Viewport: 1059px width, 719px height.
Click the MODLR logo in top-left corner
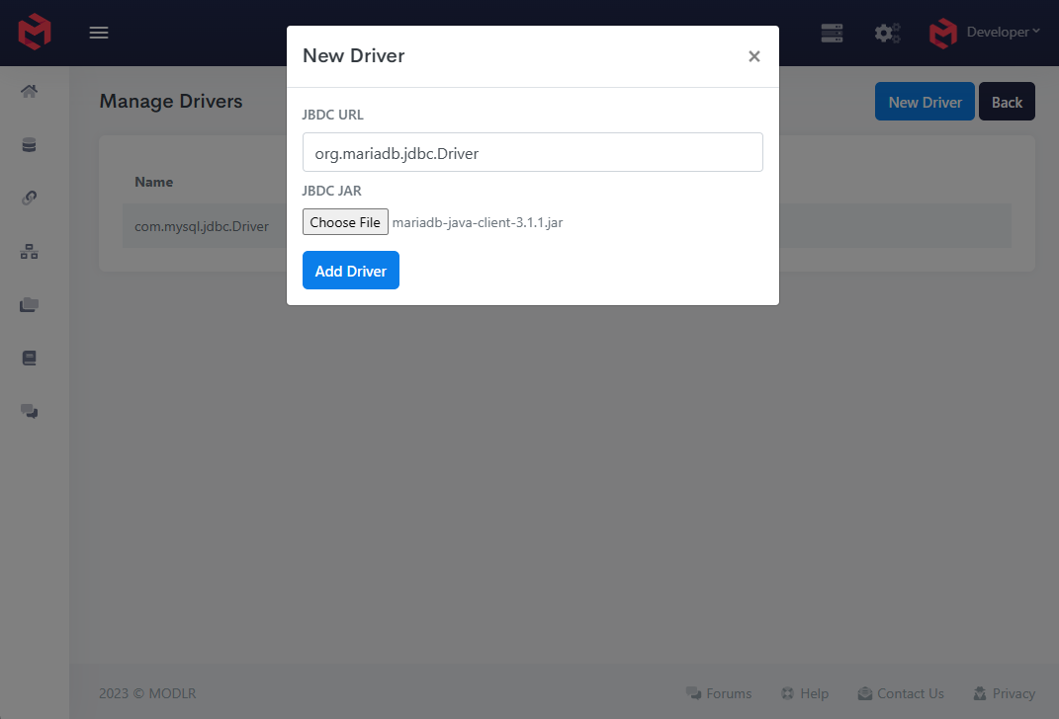pos(34,32)
